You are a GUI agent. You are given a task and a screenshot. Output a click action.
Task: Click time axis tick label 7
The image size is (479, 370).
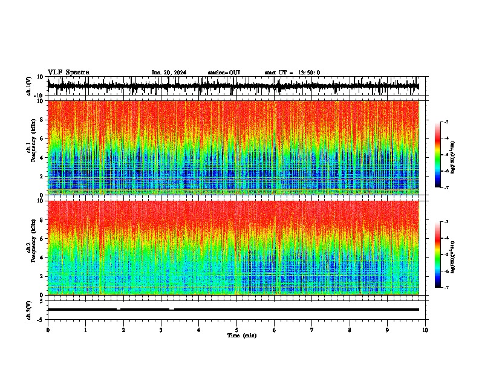coord(312,330)
